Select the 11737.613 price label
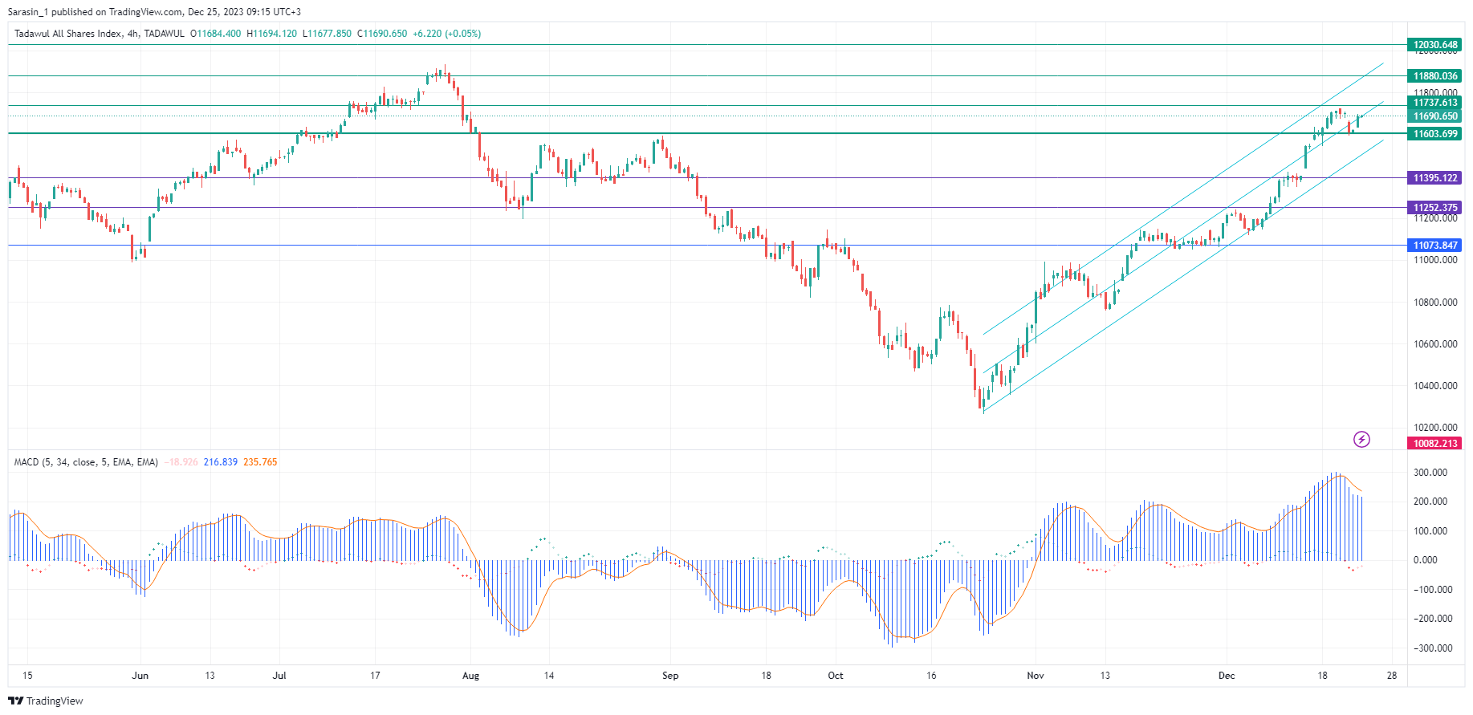The width and height of the screenshot is (1473, 715). pyautogui.click(x=1435, y=103)
